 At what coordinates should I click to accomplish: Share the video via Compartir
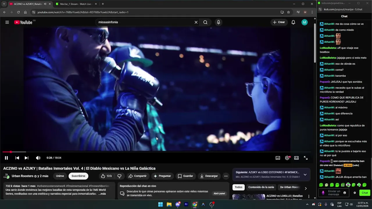137,176
